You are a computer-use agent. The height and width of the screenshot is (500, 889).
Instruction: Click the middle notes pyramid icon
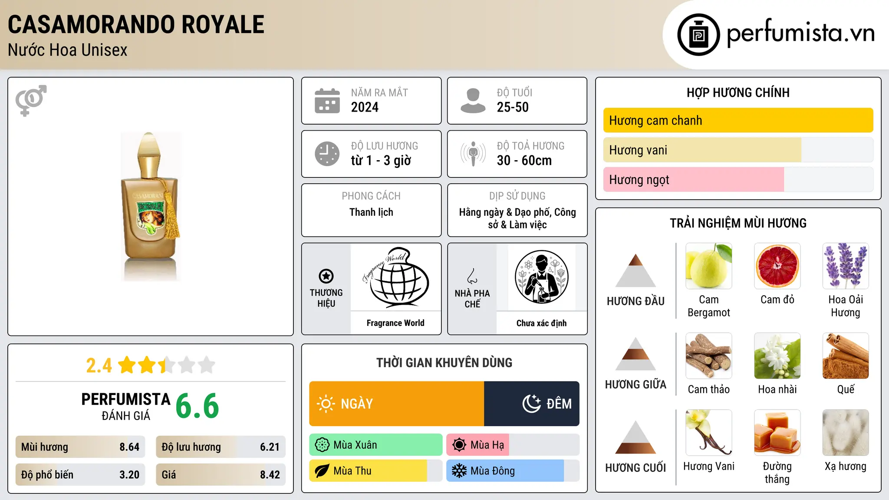click(635, 354)
